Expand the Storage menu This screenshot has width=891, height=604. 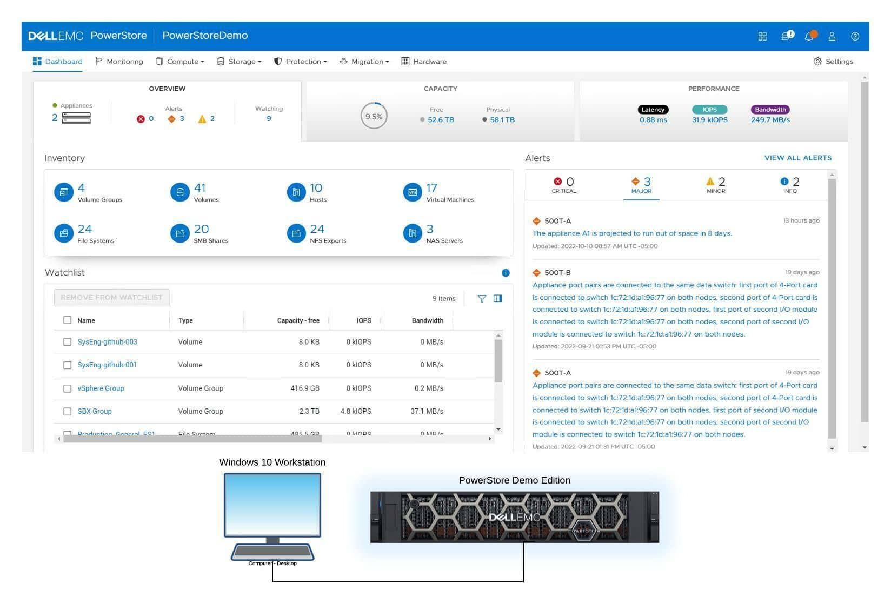pyautogui.click(x=239, y=62)
